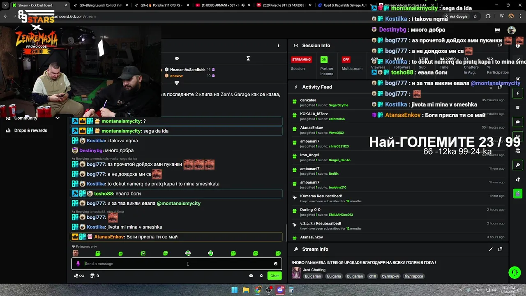Click the Bulgaria stream tag
The width and height of the screenshot is (526, 296).
[x=334, y=276]
